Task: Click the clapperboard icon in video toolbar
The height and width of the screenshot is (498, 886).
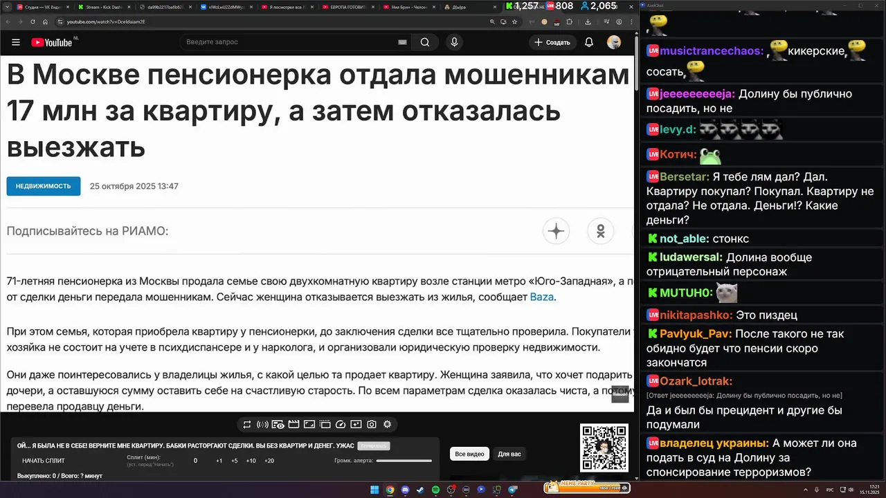Action: coord(293,425)
